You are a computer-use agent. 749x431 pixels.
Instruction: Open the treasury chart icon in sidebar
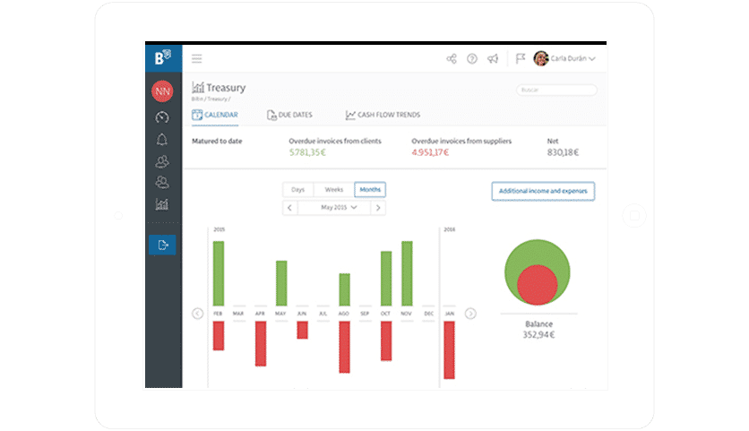click(x=162, y=204)
